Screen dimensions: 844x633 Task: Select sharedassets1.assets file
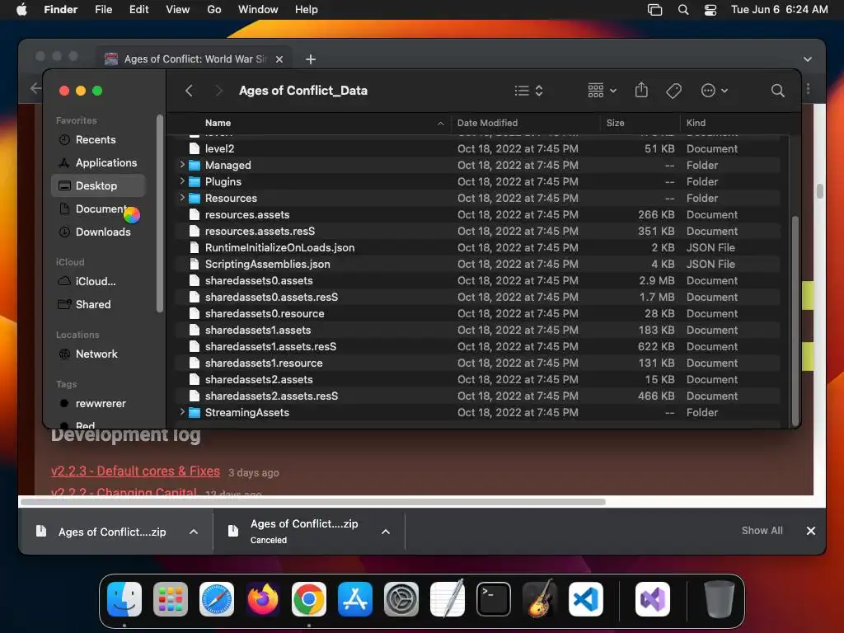click(x=479, y=330)
